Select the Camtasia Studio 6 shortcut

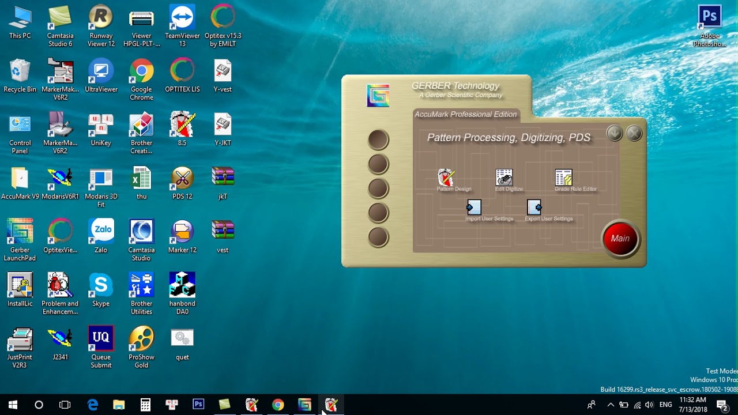point(61,27)
